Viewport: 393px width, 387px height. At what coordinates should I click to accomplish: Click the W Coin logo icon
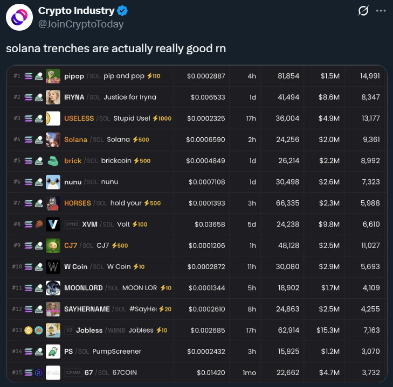point(53,266)
